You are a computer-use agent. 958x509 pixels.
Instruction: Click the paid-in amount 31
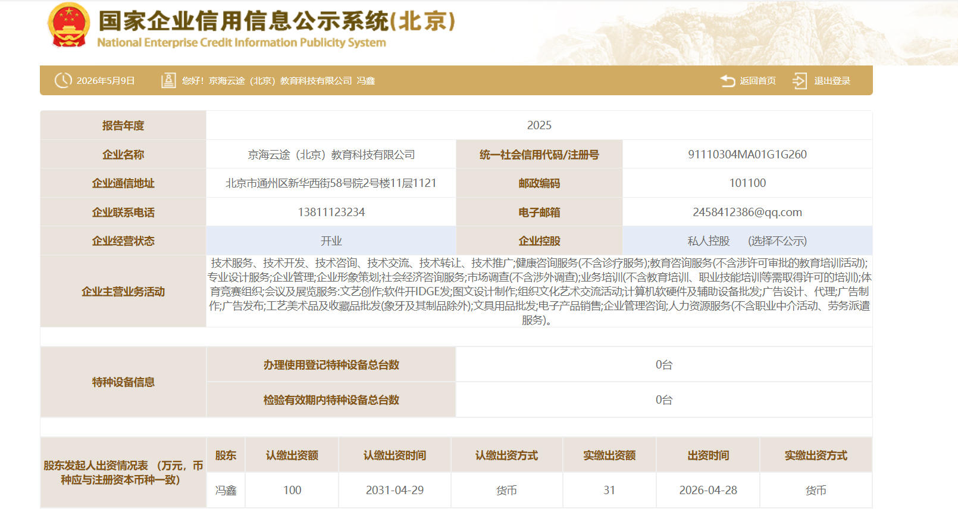coord(609,490)
